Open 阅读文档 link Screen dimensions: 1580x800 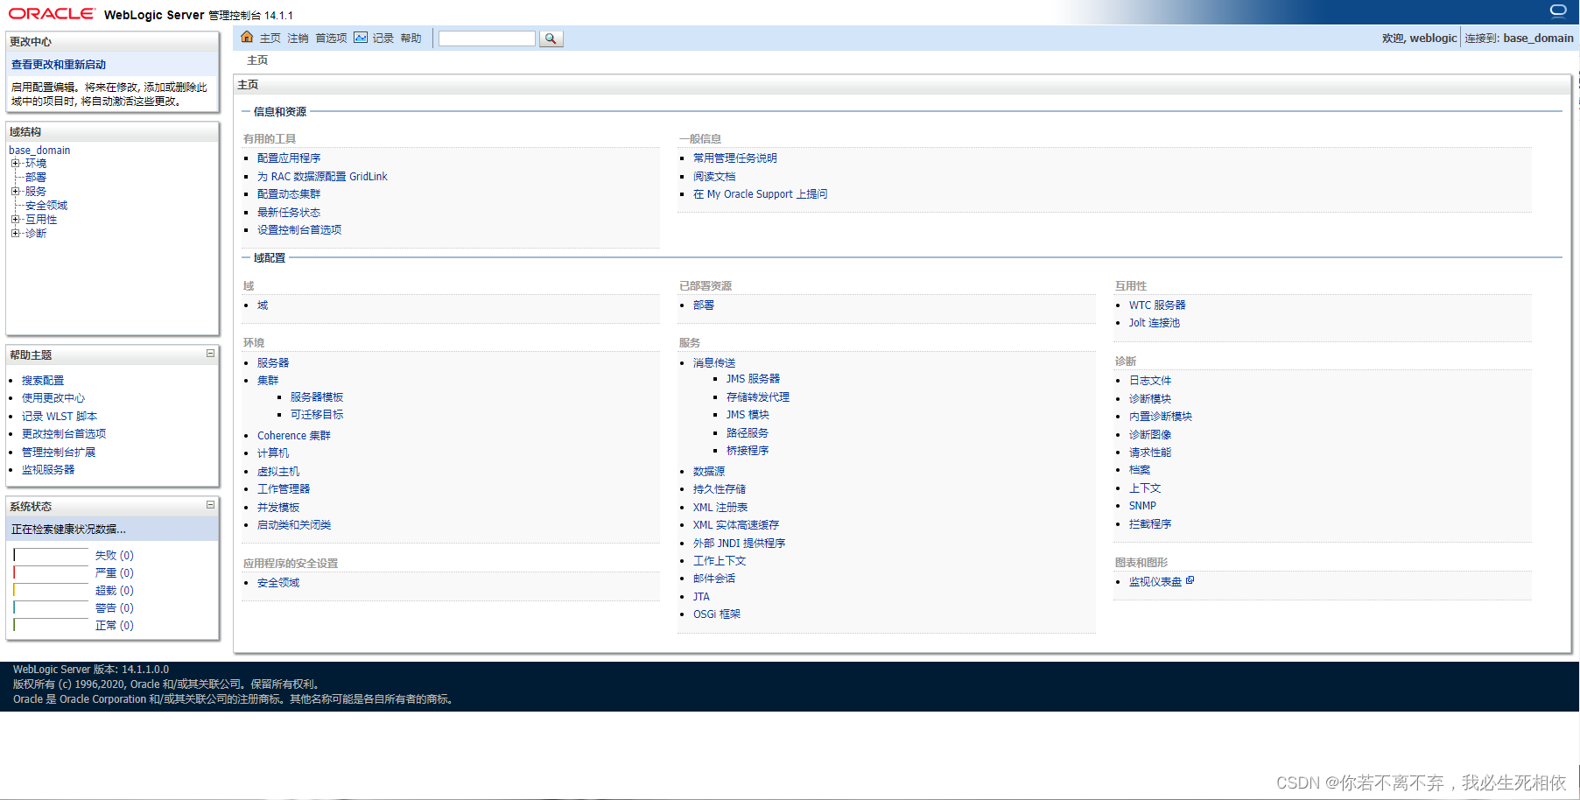714,177
